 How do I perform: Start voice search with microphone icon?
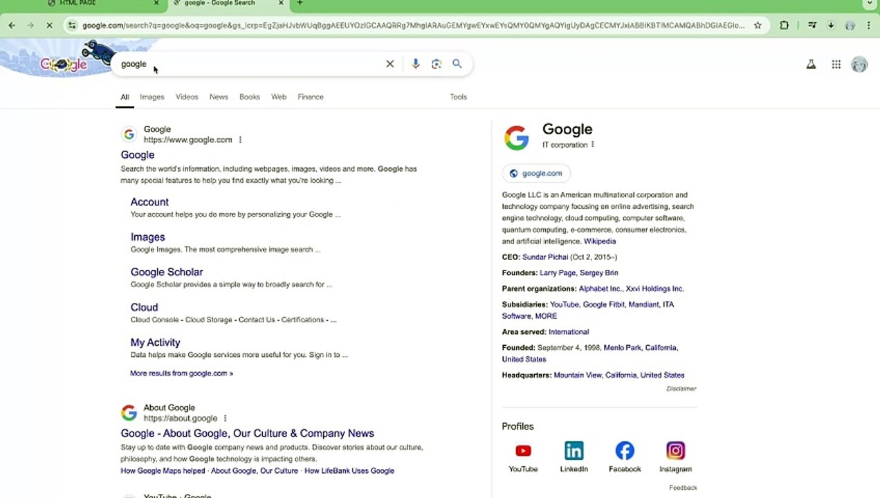(415, 64)
